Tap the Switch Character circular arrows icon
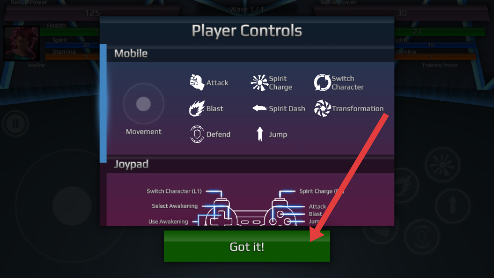494x278 pixels. tap(322, 83)
